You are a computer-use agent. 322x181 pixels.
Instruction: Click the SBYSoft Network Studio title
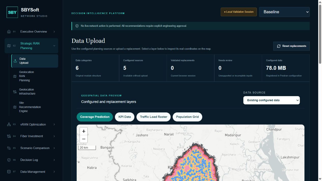[x=34, y=12]
